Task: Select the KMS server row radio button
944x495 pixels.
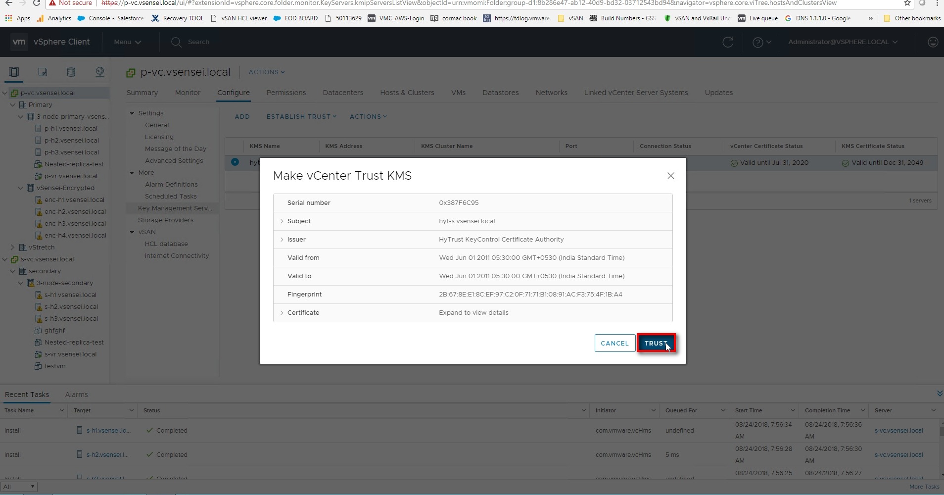Action: coord(235,162)
